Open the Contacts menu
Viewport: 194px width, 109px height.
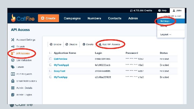point(115,18)
